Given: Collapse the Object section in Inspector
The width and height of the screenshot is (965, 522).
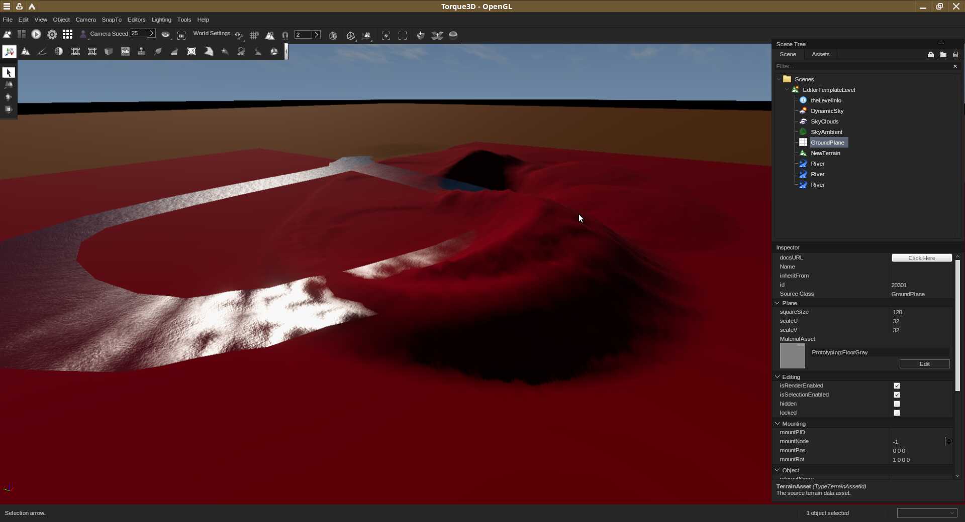Looking at the screenshot, I should (x=778, y=470).
